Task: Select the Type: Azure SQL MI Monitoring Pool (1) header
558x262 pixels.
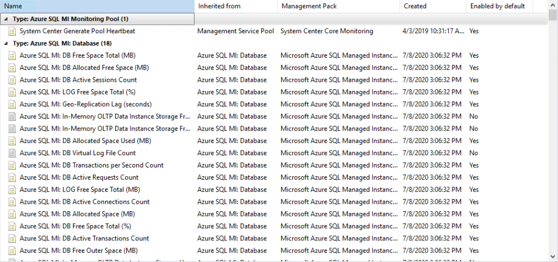Action: [x=71, y=19]
